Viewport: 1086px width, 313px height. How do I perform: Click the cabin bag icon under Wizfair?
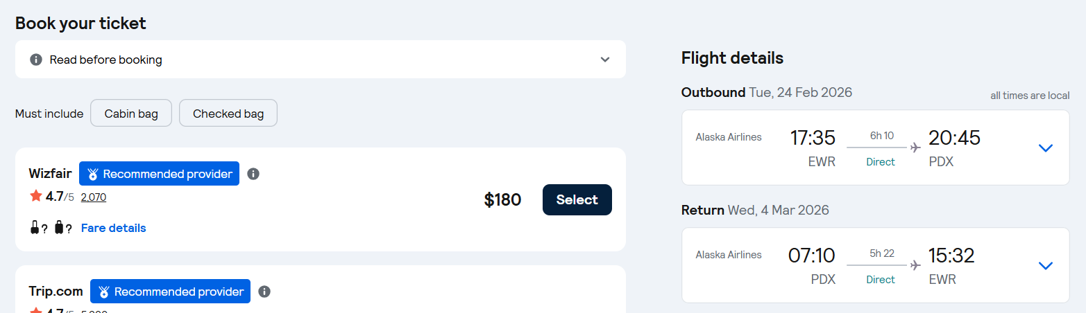(x=35, y=228)
